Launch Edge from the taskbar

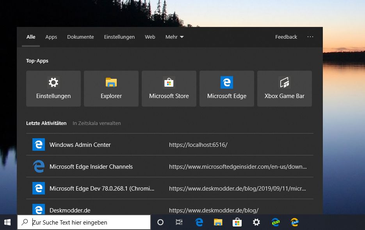pos(199,222)
